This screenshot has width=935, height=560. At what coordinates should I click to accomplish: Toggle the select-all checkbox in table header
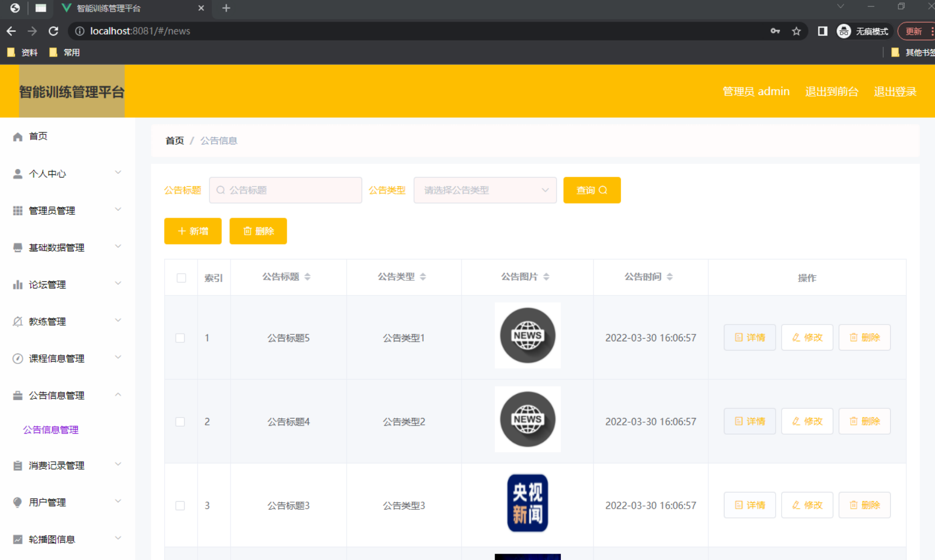(181, 278)
